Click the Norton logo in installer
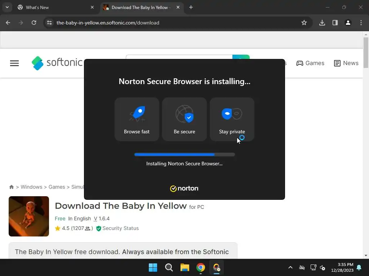369x276 pixels. click(184, 188)
